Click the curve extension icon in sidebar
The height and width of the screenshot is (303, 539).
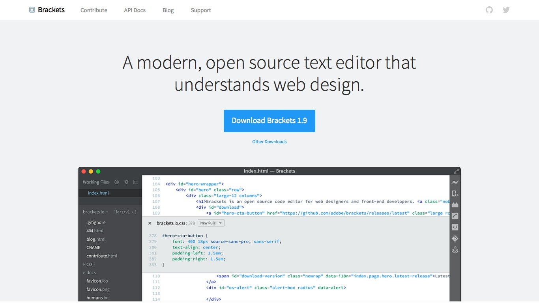coord(455,215)
